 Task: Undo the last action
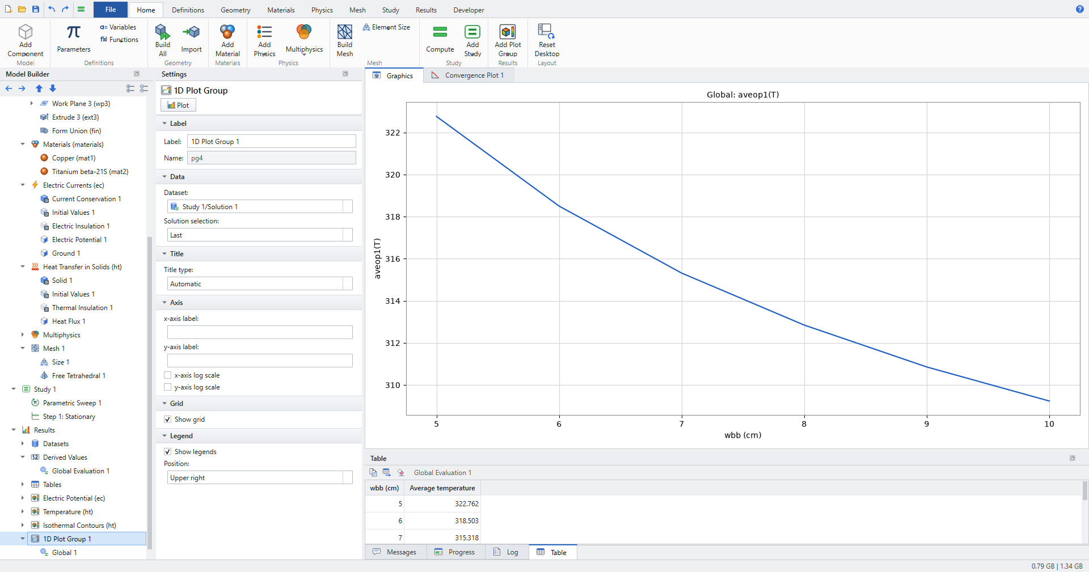click(52, 9)
